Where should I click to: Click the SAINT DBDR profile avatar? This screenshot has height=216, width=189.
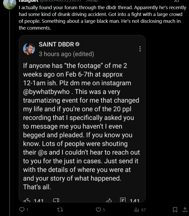tap(29, 49)
